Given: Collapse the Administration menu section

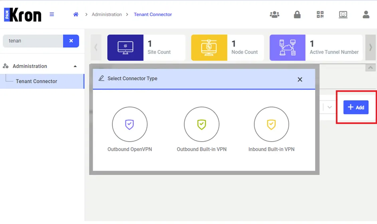Looking at the screenshot, I should 75,66.
